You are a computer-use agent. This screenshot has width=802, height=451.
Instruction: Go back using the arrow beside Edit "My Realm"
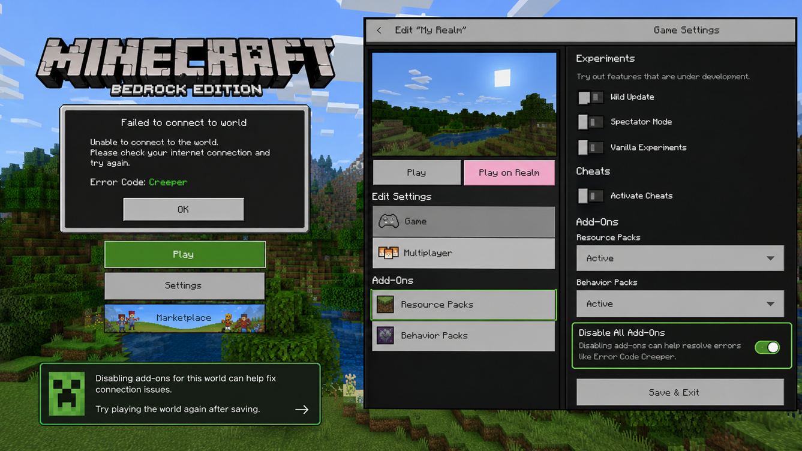[x=379, y=30]
